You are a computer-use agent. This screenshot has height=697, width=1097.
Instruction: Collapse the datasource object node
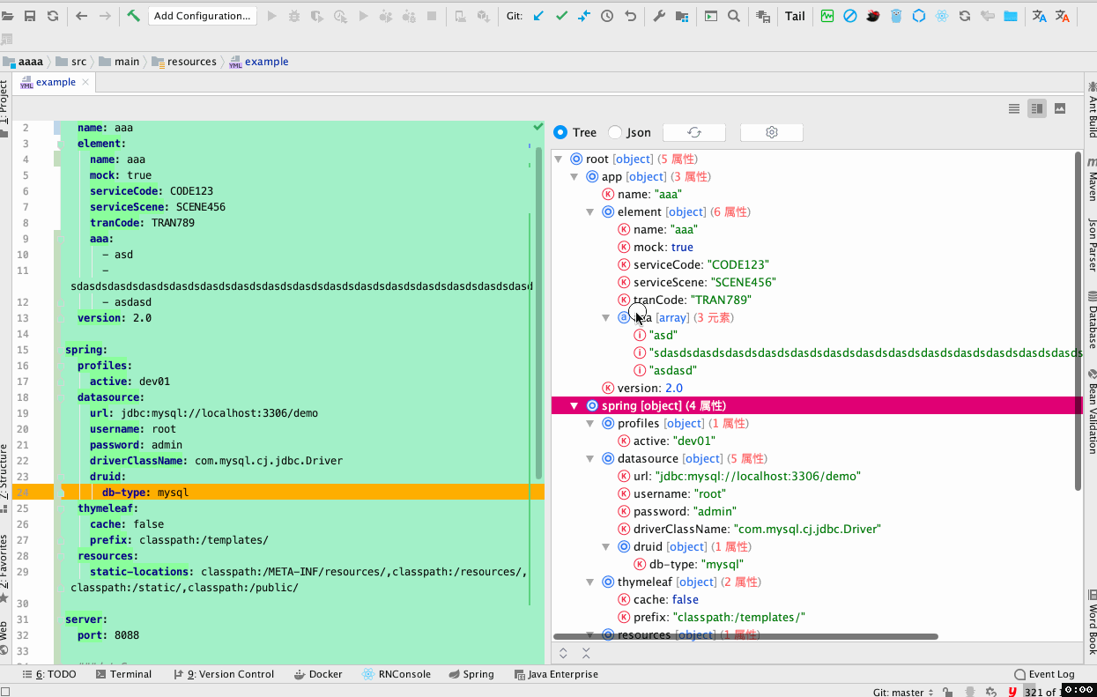(x=590, y=459)
